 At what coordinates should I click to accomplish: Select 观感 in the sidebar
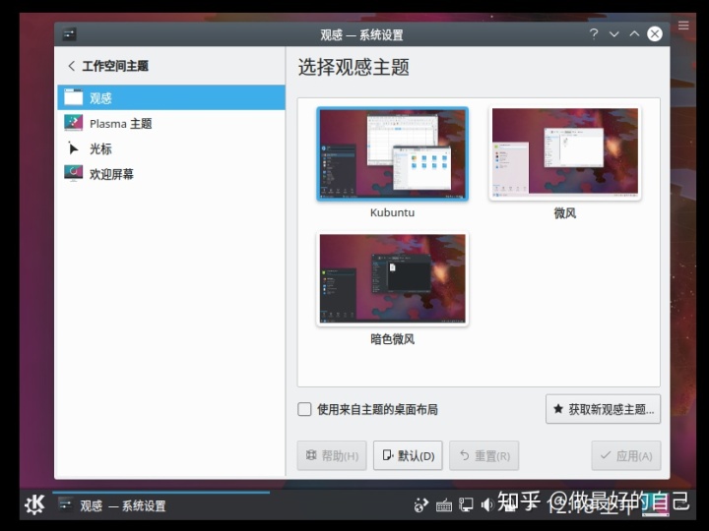(x=171, y=97)
